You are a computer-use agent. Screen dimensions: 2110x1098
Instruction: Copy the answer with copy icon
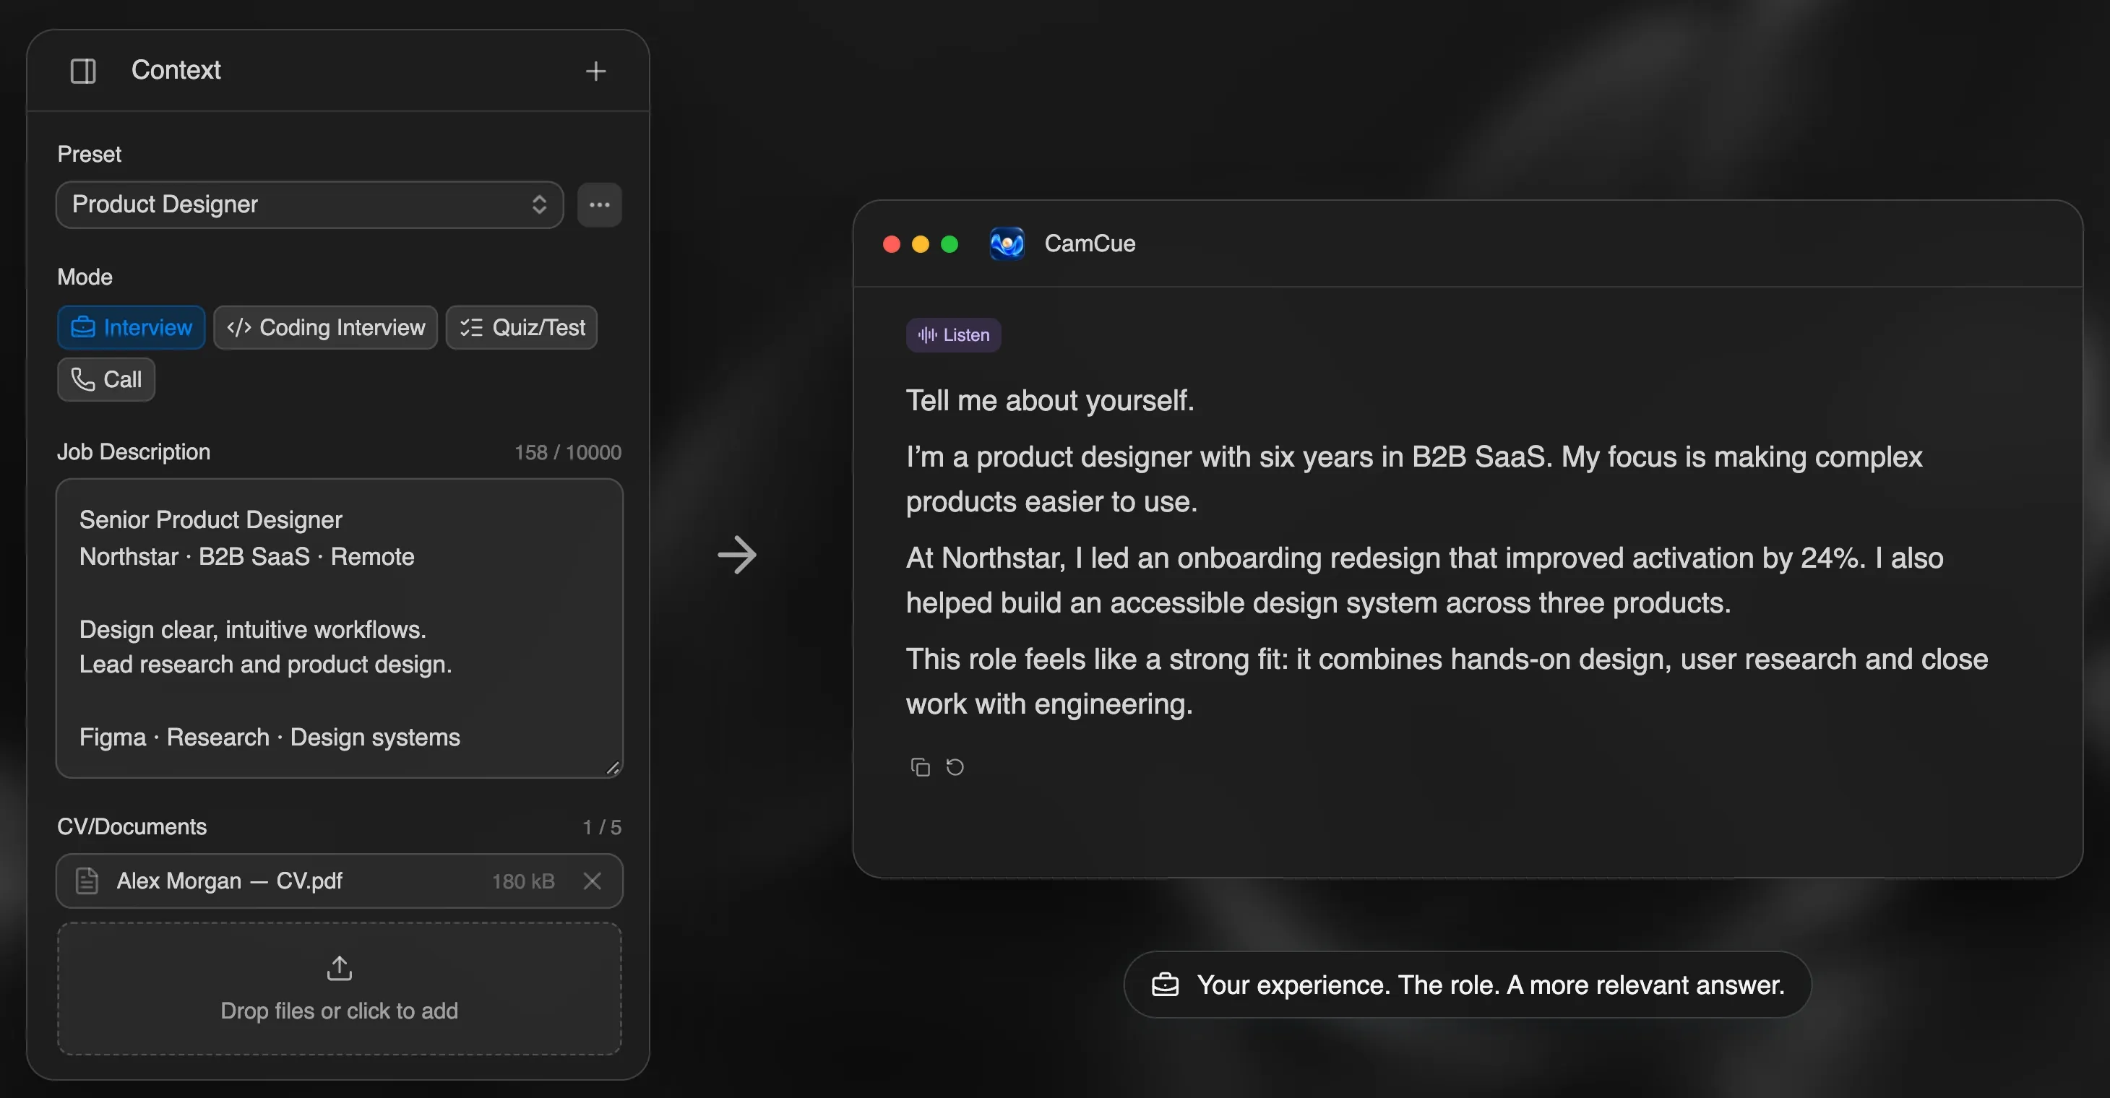pyautogui.click(x=920, y=767)
